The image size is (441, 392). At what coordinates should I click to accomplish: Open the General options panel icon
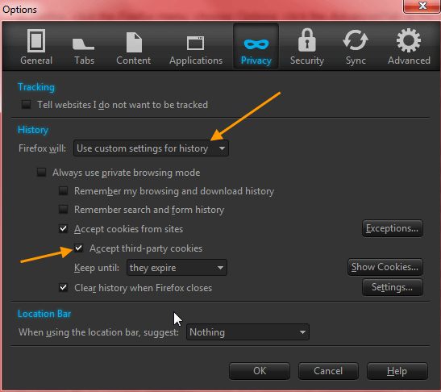[x=36, y=41]
